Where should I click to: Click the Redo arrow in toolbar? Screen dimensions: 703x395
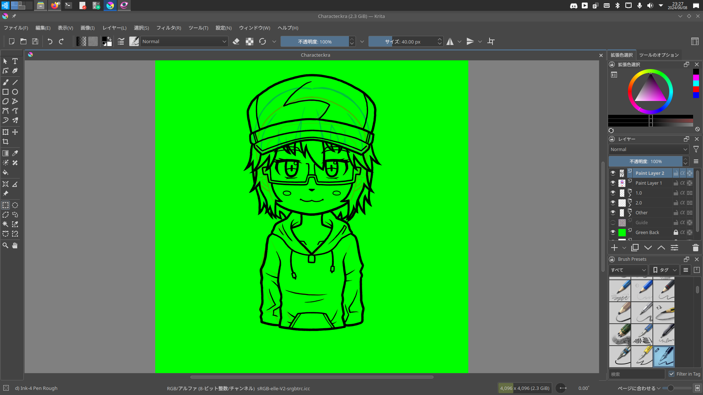click(x=61, y=41)
